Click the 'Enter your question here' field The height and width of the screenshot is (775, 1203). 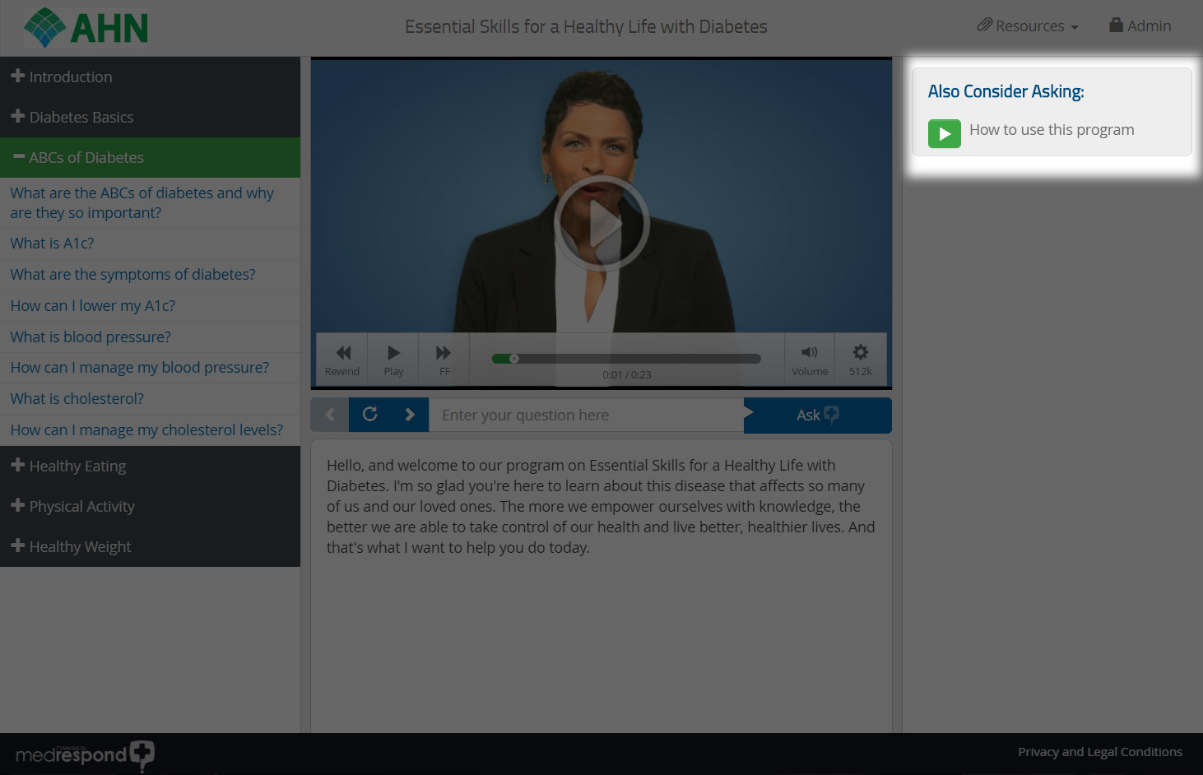point(586,415)
